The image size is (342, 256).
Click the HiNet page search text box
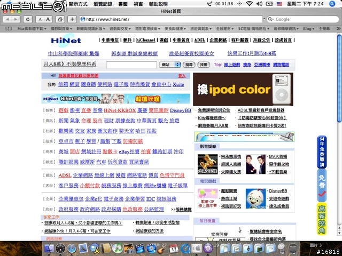131,65
